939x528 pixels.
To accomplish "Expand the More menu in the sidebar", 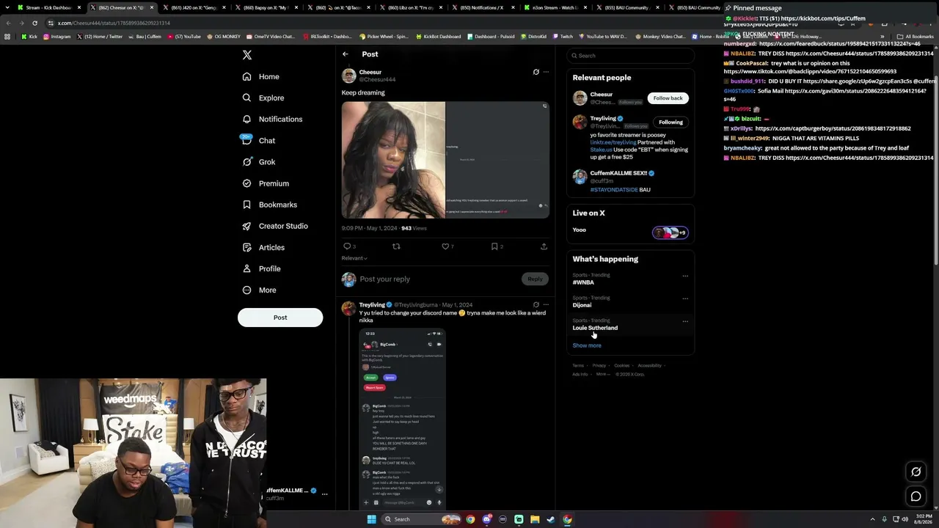I will coord(259,290).
